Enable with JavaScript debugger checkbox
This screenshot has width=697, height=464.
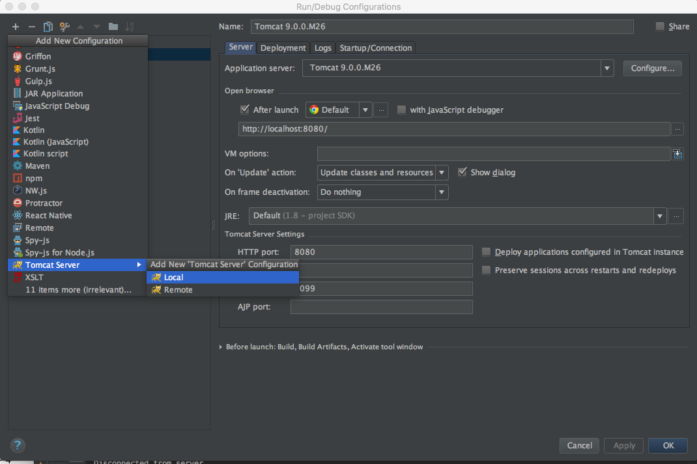pyautogui.click(x=401, y=110)
